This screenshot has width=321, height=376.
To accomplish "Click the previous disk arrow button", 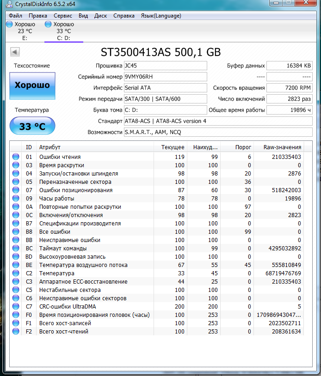I will tap(15, 52).
